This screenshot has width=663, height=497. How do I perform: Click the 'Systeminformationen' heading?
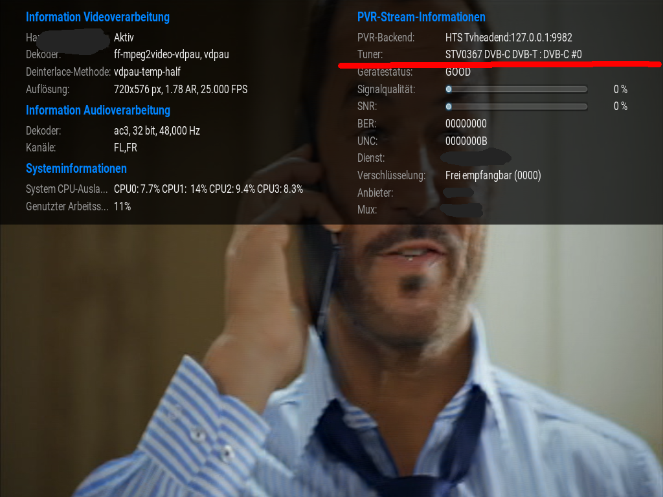click(76, 169)
